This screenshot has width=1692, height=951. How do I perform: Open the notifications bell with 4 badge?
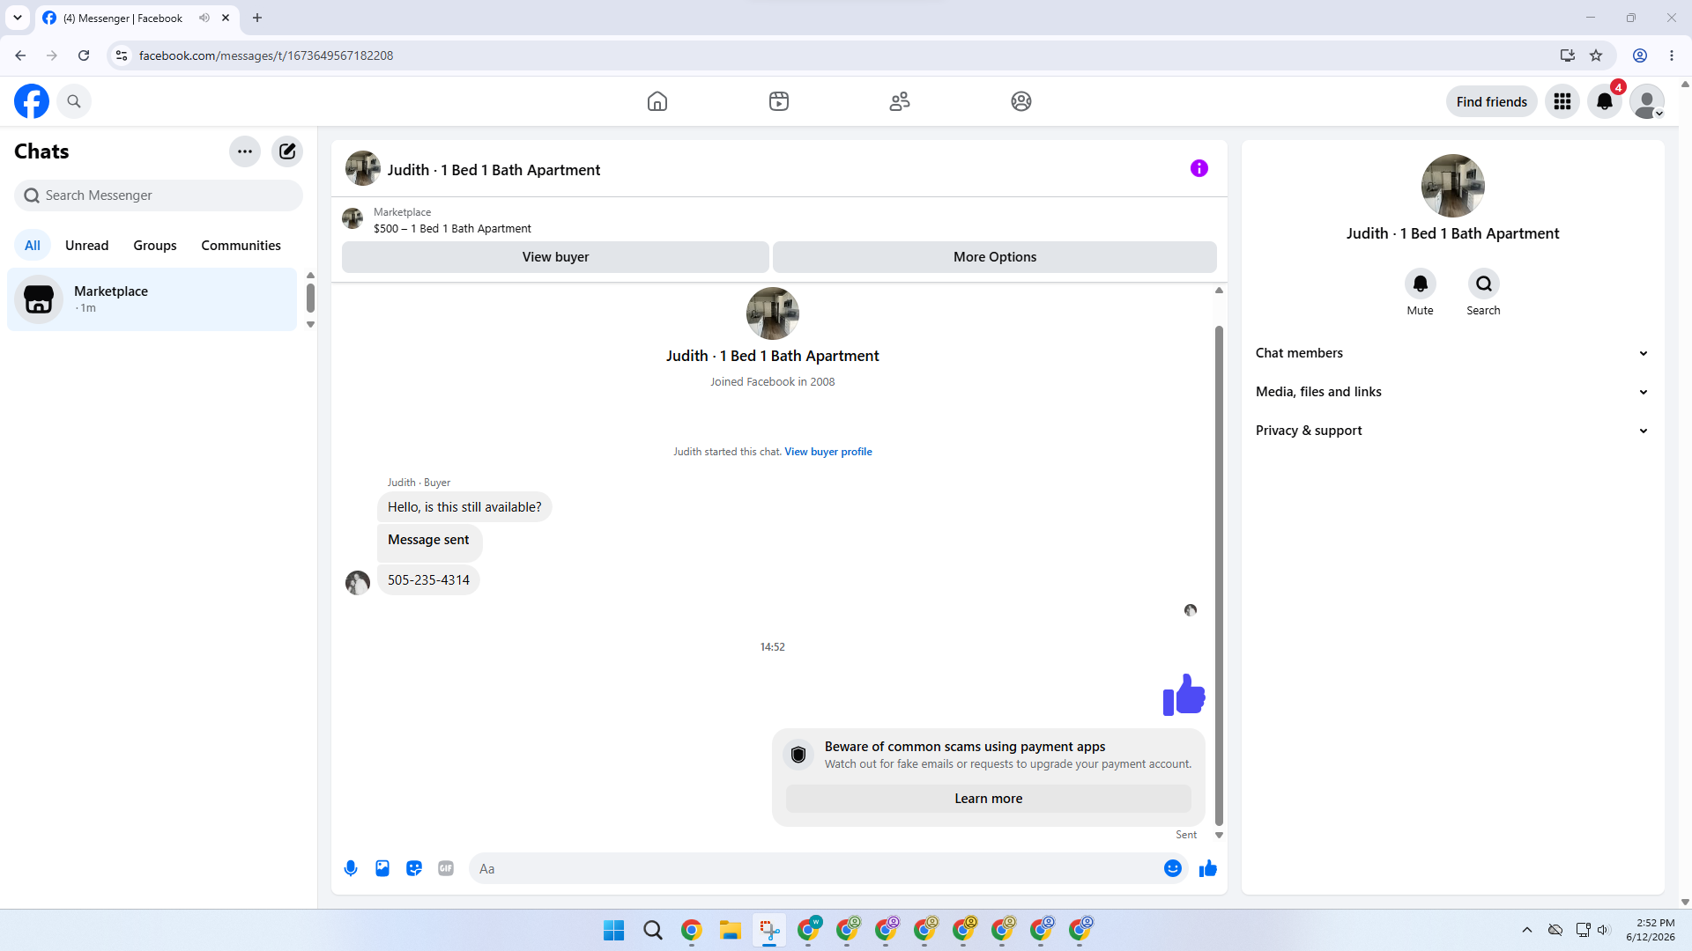coord(1605,101)
